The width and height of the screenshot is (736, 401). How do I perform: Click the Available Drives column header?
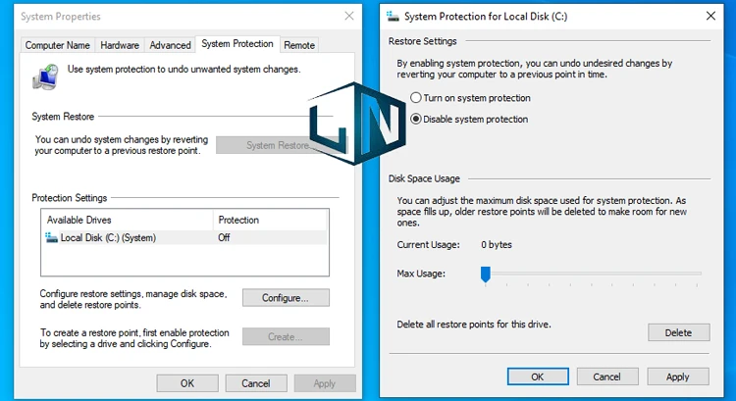128,220
